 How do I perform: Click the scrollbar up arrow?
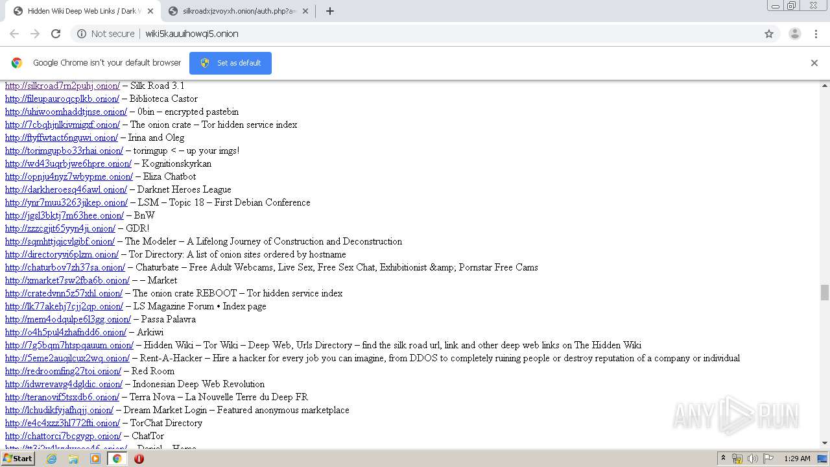click(x=825, y=86)
